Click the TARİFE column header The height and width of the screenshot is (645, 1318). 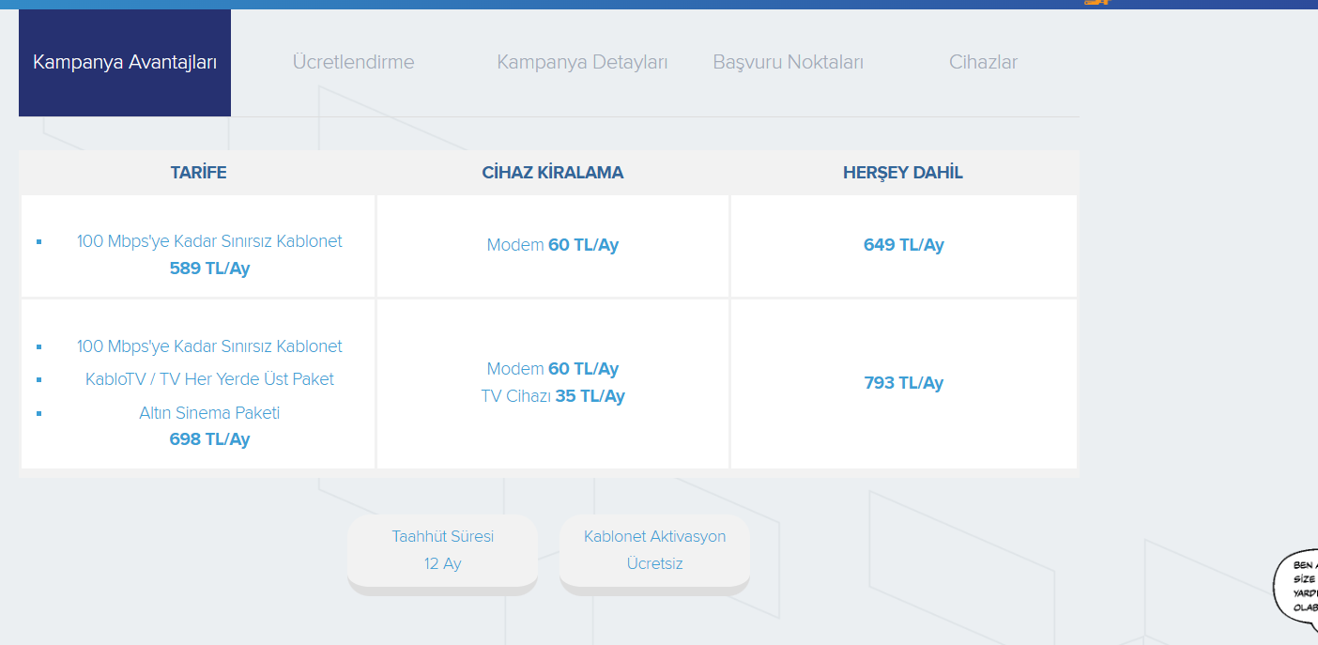tap(198, 173)
